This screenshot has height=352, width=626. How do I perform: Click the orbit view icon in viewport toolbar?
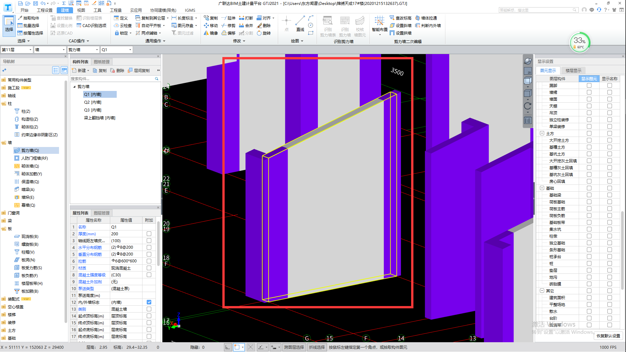pos(528,61)
